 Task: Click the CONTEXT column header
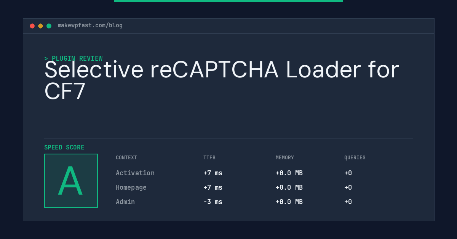click(x=126, y=158)
